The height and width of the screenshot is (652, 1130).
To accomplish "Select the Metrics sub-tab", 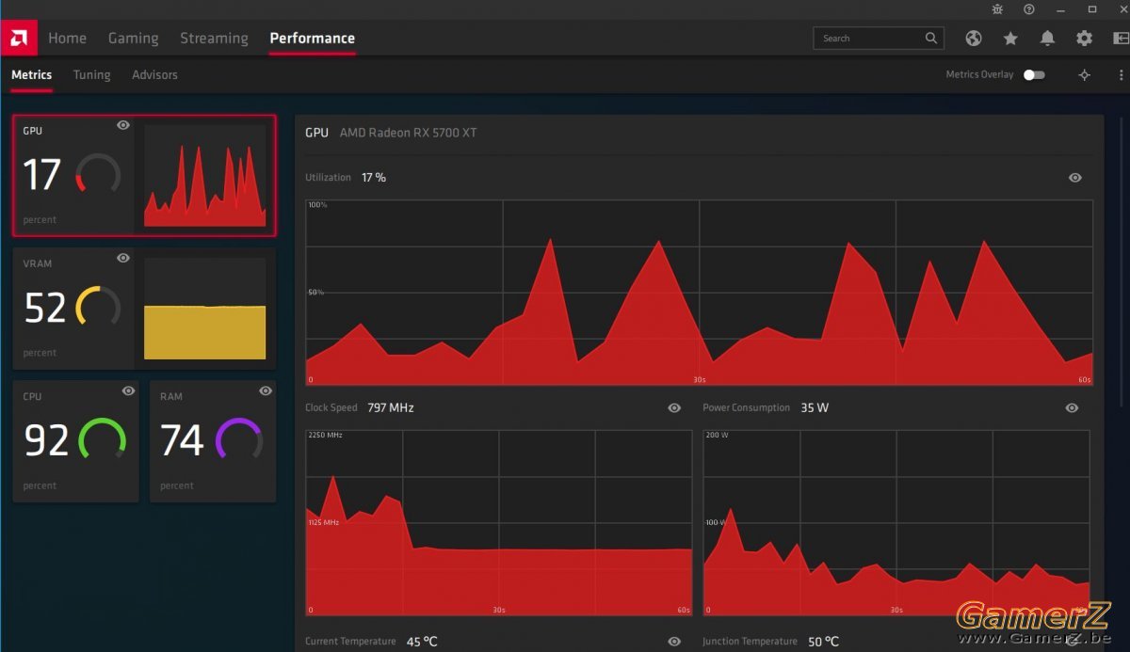I will (31, 74).
